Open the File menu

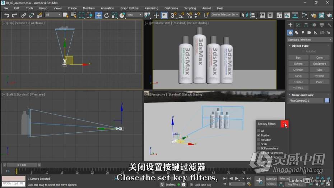click(x=6, y=8)
